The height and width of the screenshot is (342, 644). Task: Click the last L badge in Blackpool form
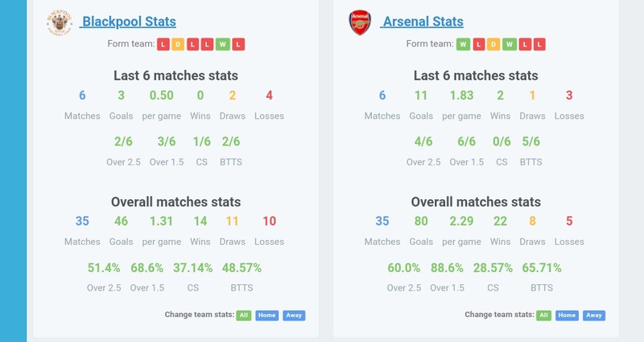(238, 44)
